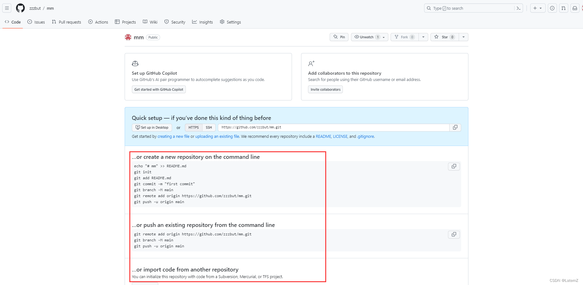The height and width of the screenshot is (285, 583).
Task: Open the notifications inbox icon
Action: tap(575, 8)
